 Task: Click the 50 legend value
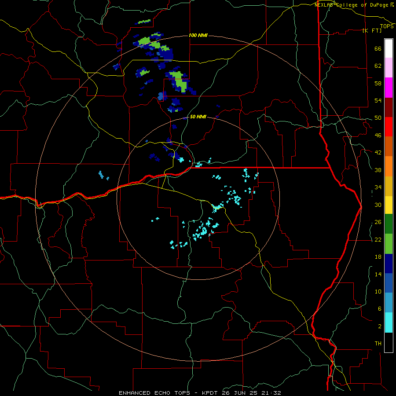point(378,117)
